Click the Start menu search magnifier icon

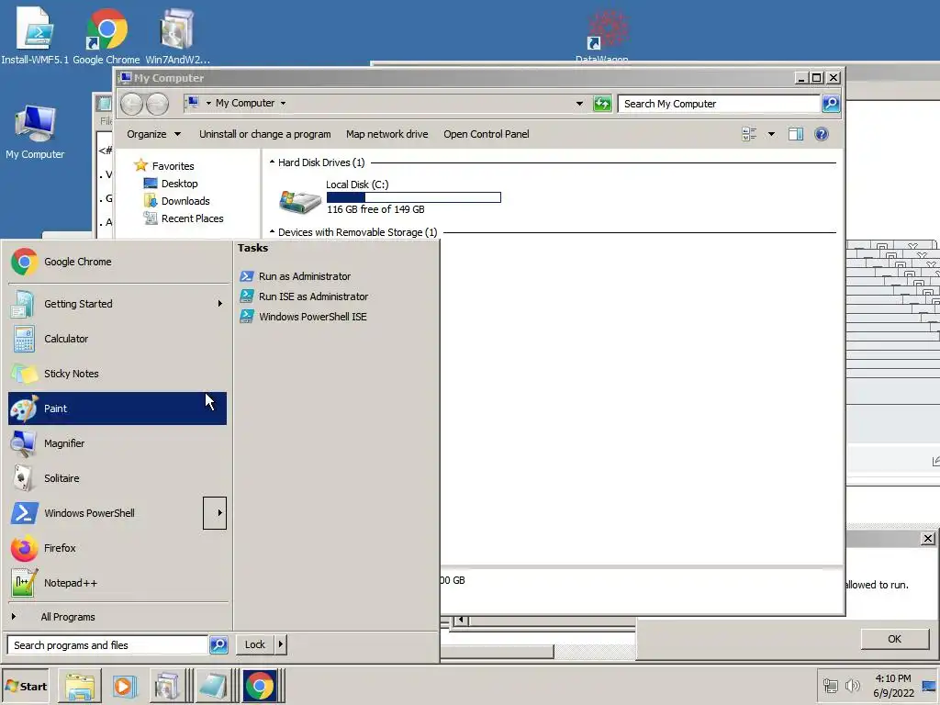(x=218, y=645)
